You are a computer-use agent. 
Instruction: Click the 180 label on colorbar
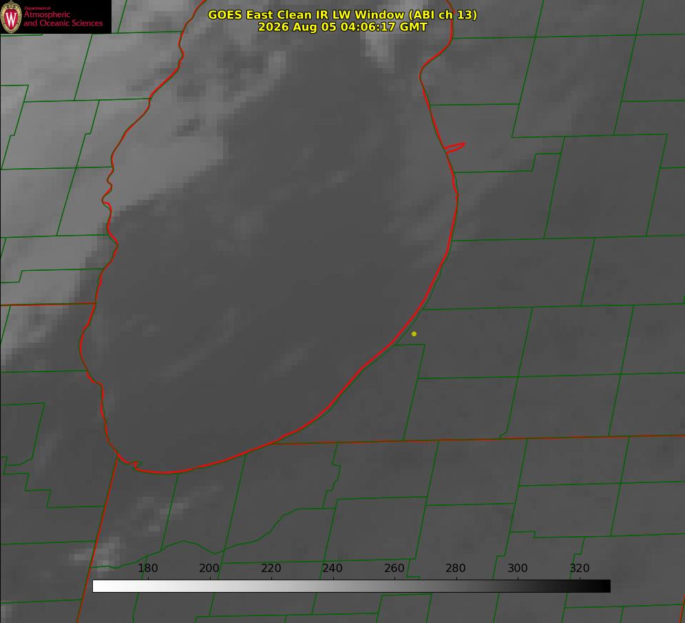coord(147,568)
